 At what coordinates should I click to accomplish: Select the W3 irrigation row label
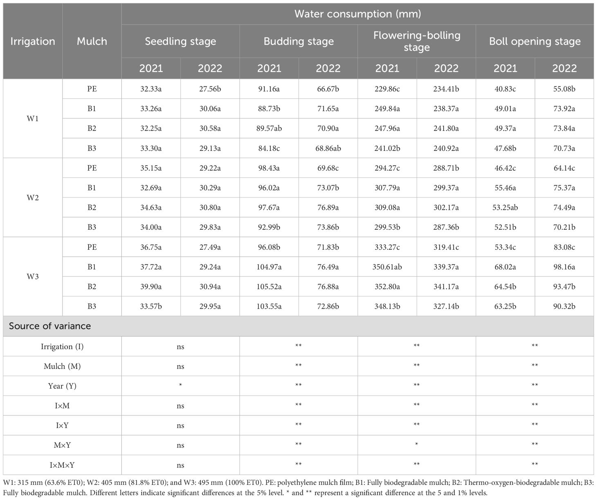click(x=33, y=276)
